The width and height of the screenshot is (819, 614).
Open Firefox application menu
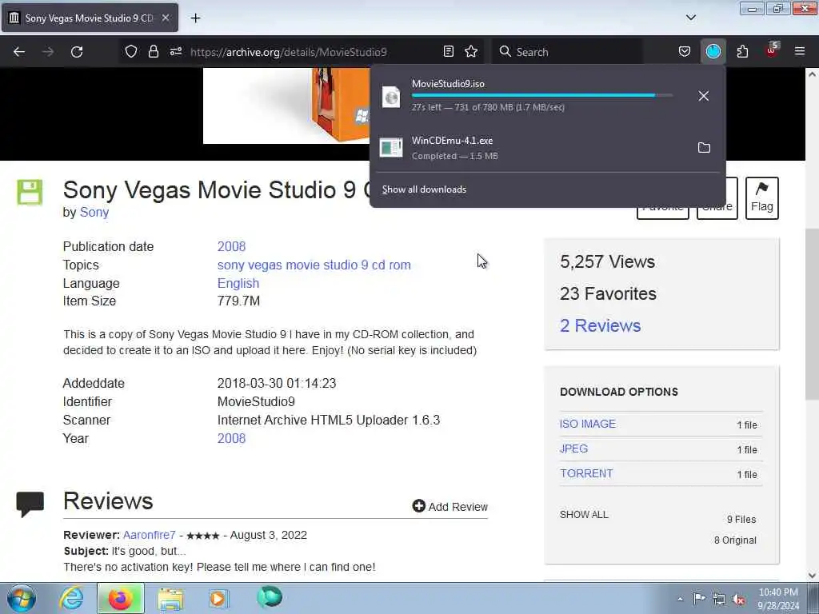pyautogui.click(x=799, y=51)
